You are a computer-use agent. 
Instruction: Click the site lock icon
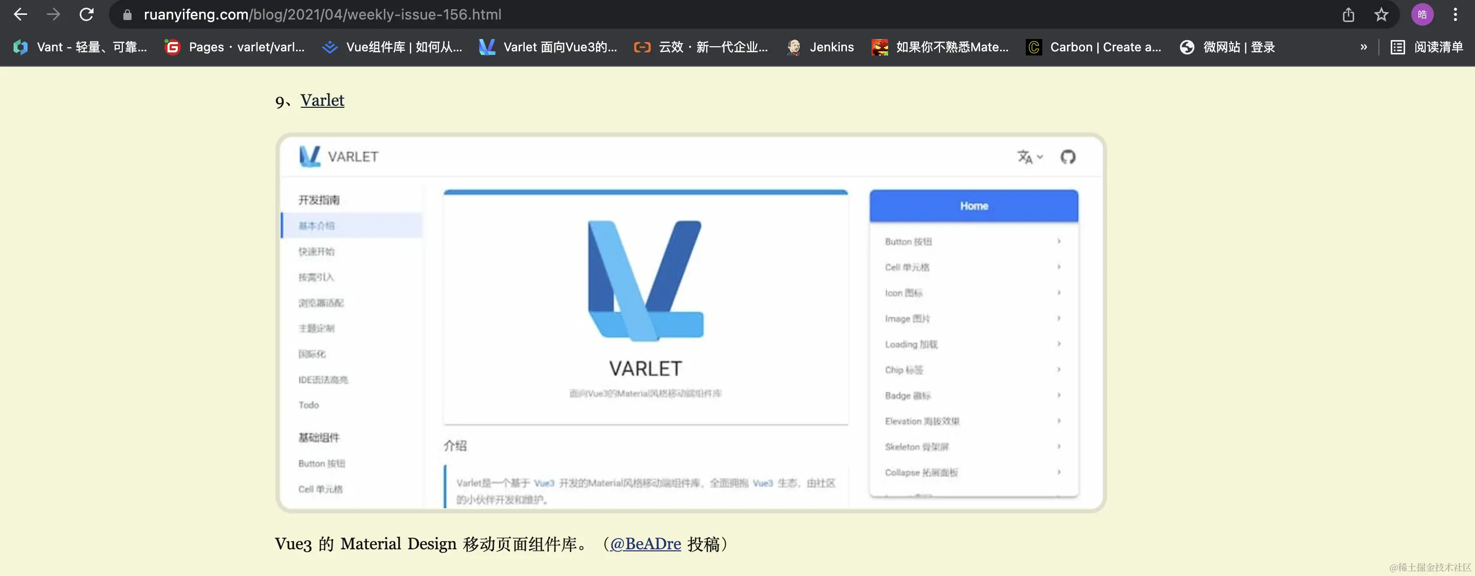tap(127, 14)
